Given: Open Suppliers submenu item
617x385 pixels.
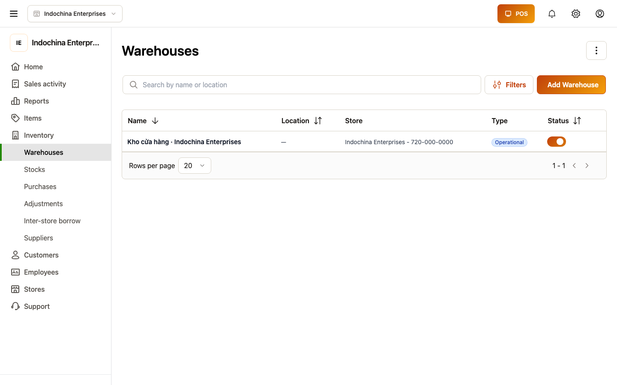Looking at the screenshot, I should click(x=56, y=238).
